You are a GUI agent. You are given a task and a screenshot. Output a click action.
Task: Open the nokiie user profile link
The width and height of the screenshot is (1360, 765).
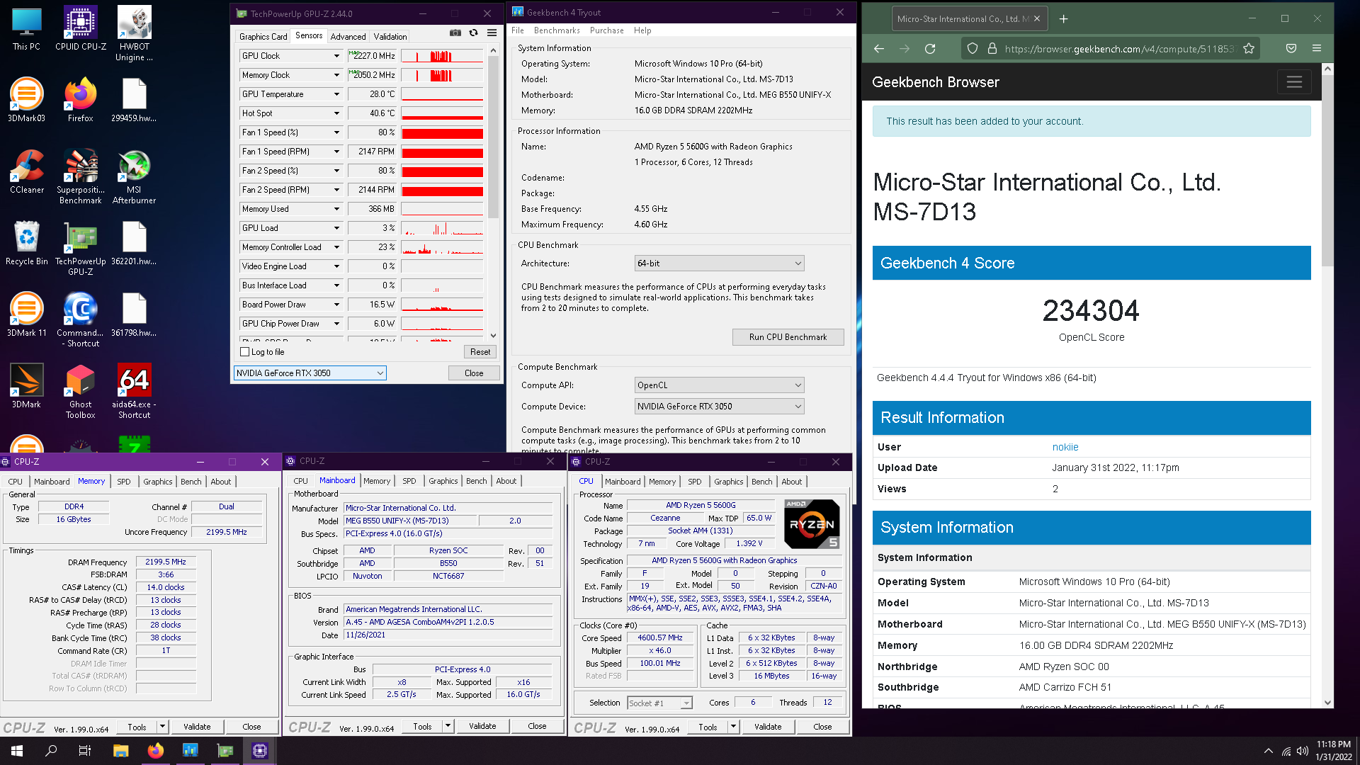(x=1065, y=447)
